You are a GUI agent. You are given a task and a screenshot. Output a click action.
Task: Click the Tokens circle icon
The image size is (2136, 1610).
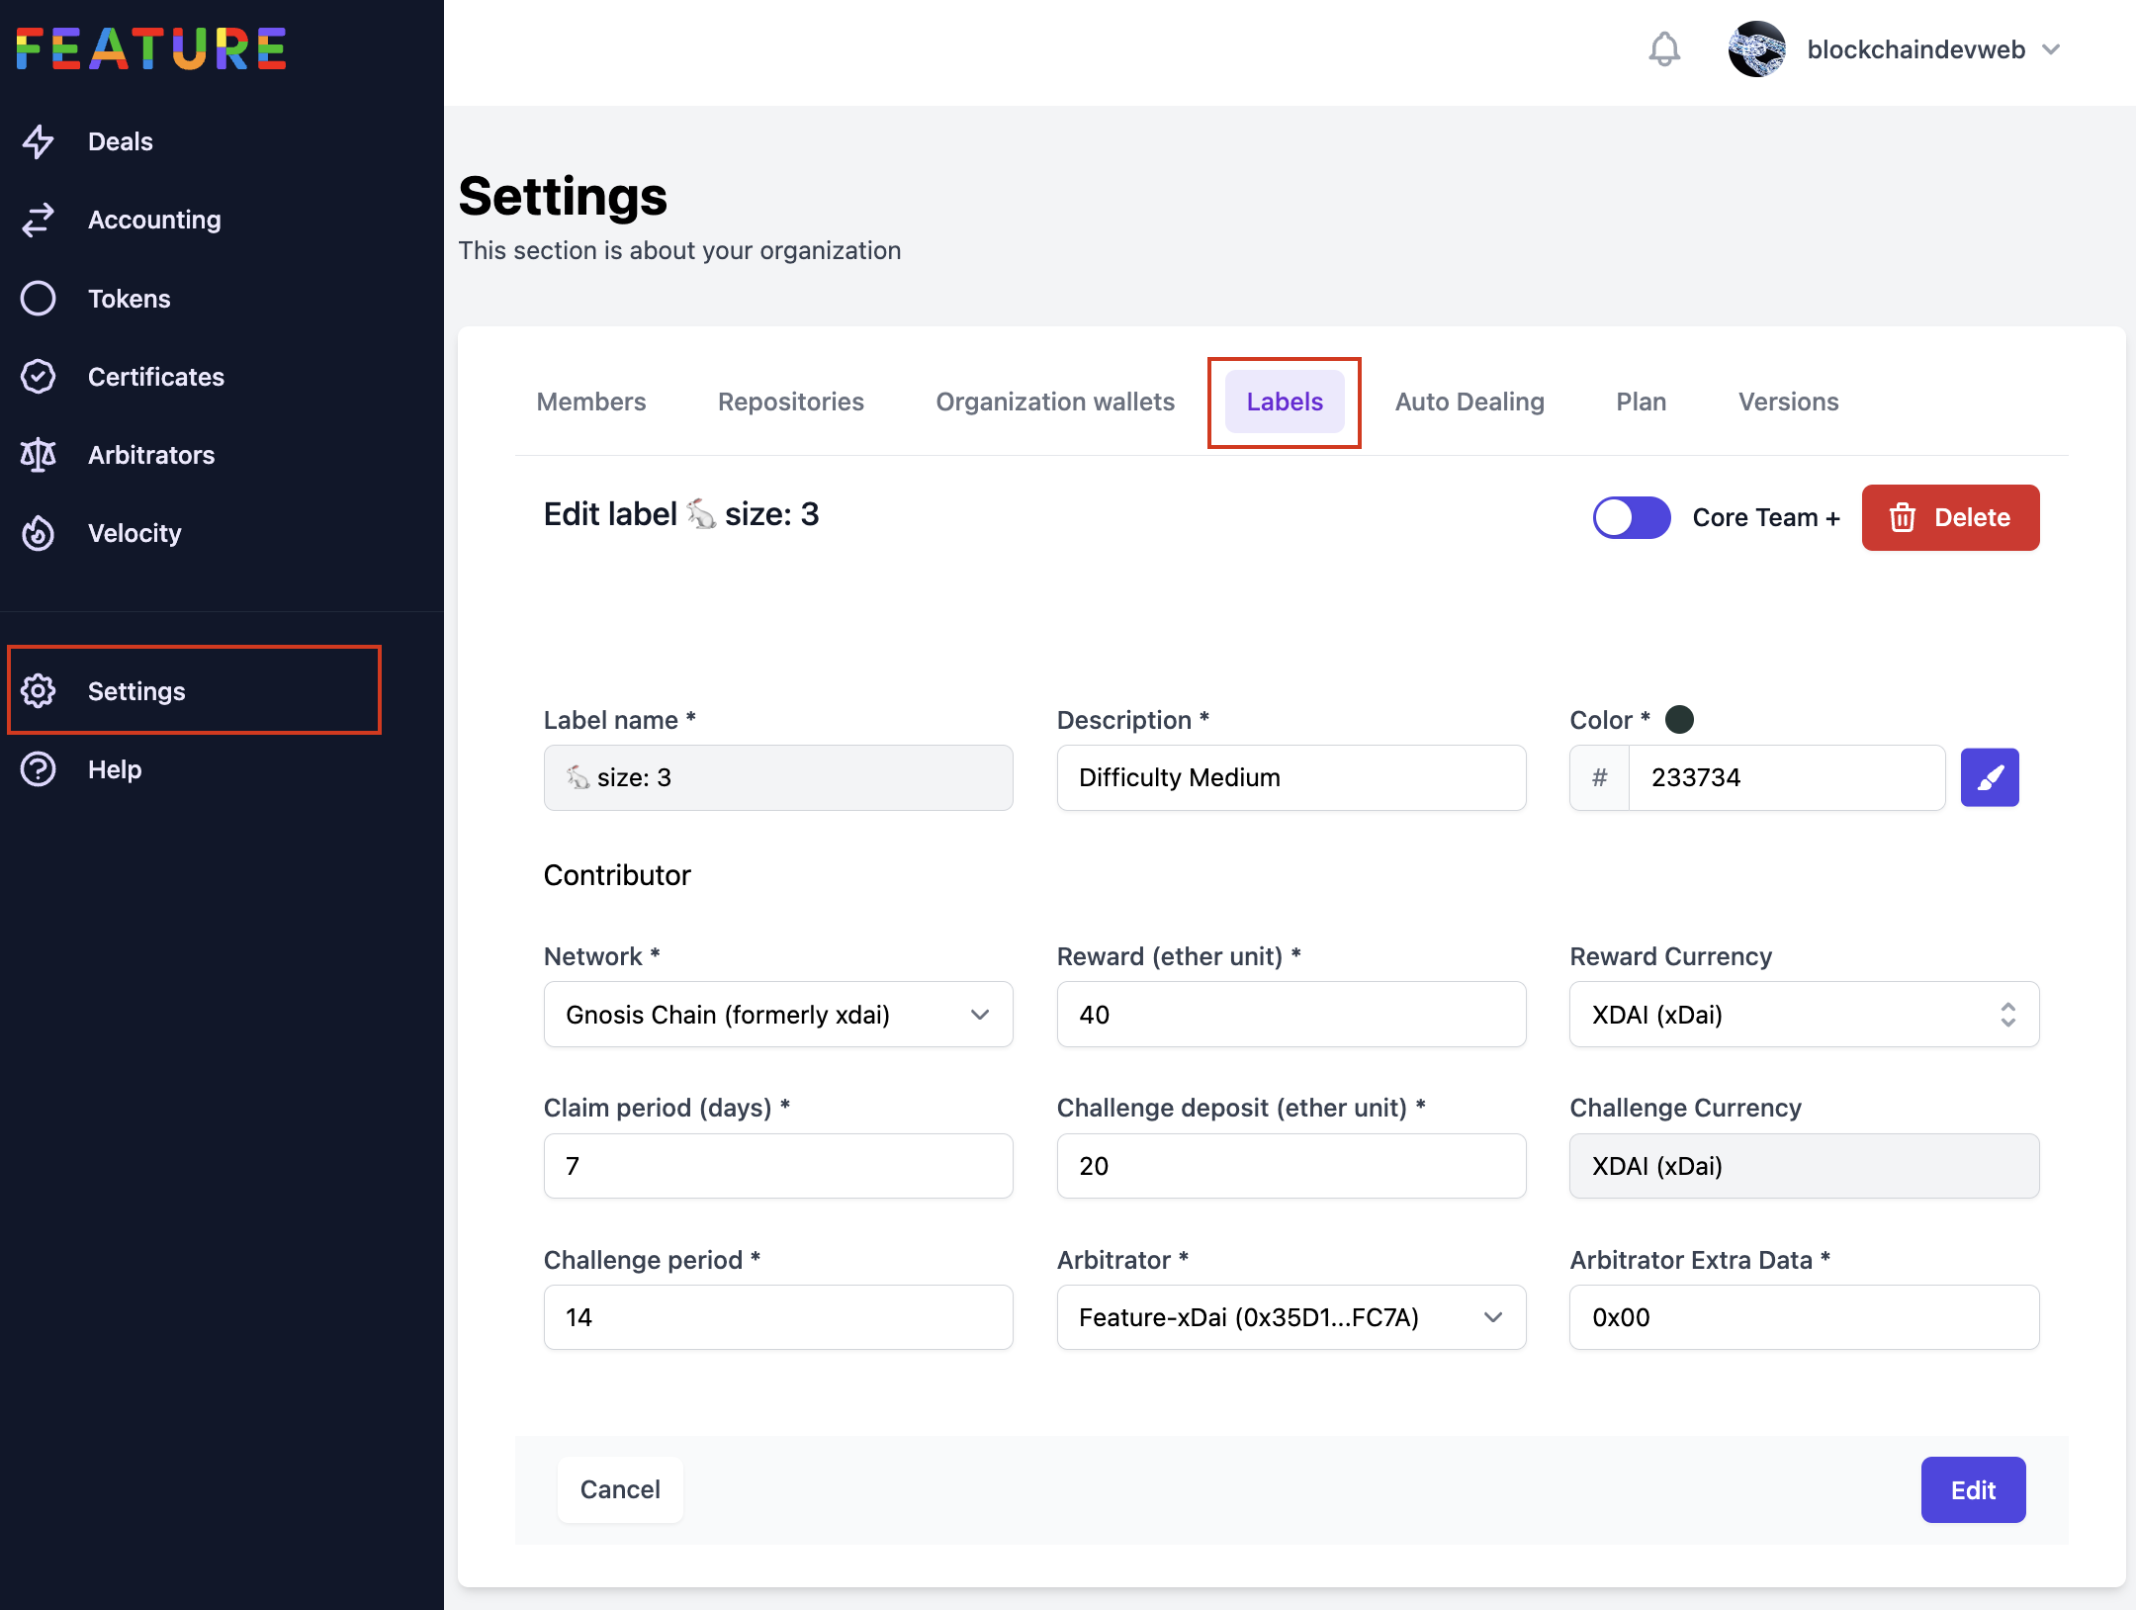coord(39,298)
